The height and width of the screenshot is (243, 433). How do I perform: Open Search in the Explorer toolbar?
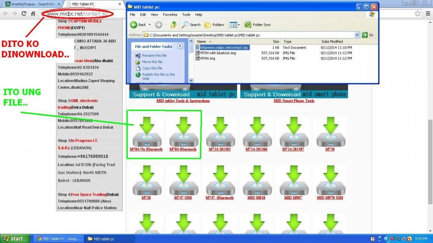click(191, 25)
